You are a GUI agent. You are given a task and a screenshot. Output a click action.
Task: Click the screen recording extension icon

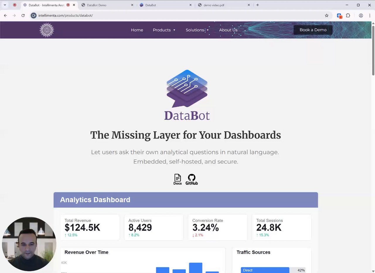point(339,16)
